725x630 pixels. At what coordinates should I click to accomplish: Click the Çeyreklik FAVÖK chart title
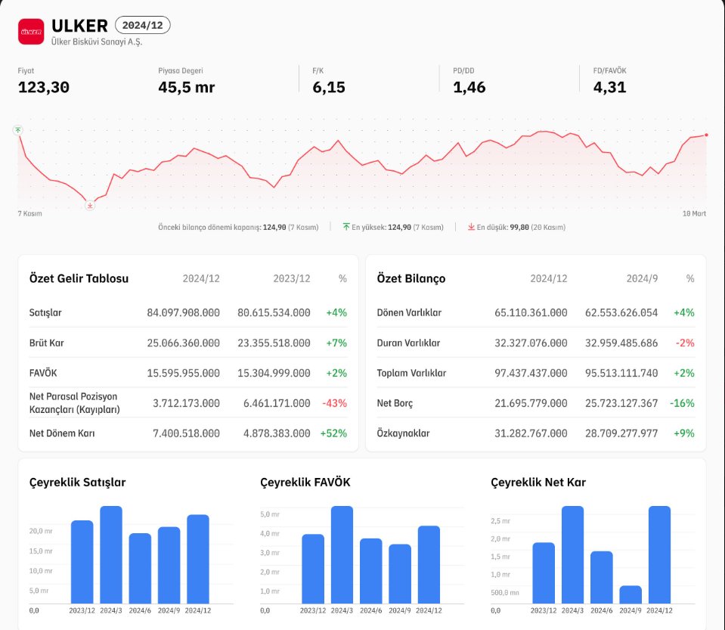click(x=305, y=482)
